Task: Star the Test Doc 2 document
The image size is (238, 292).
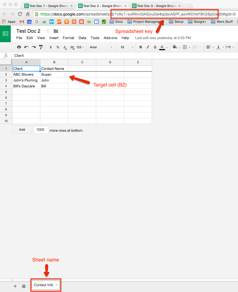Action: click(x=48, y=31)
